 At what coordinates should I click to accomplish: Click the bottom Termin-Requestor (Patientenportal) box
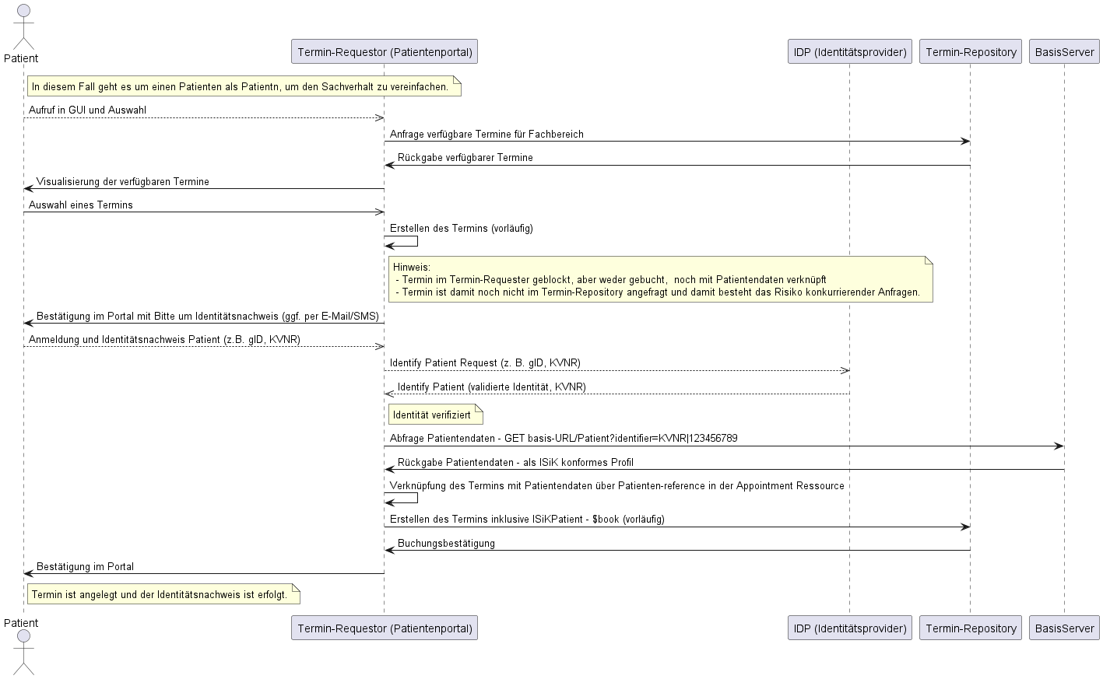[385, 628]
